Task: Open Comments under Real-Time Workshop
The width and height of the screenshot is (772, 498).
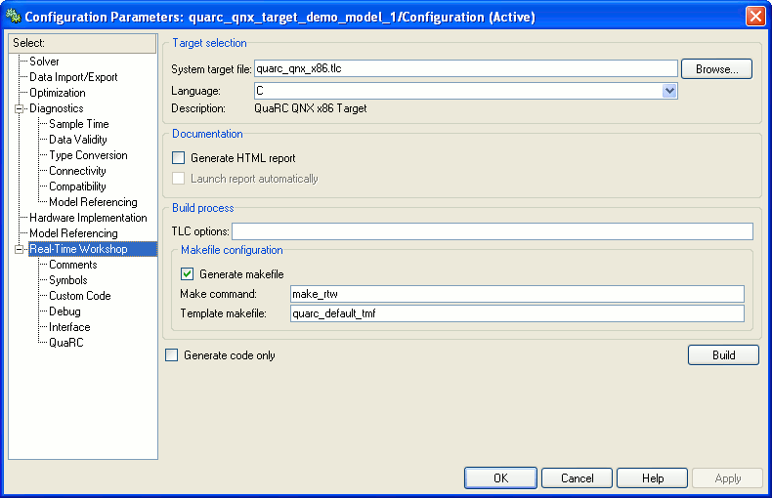Action: pos(73,265)
